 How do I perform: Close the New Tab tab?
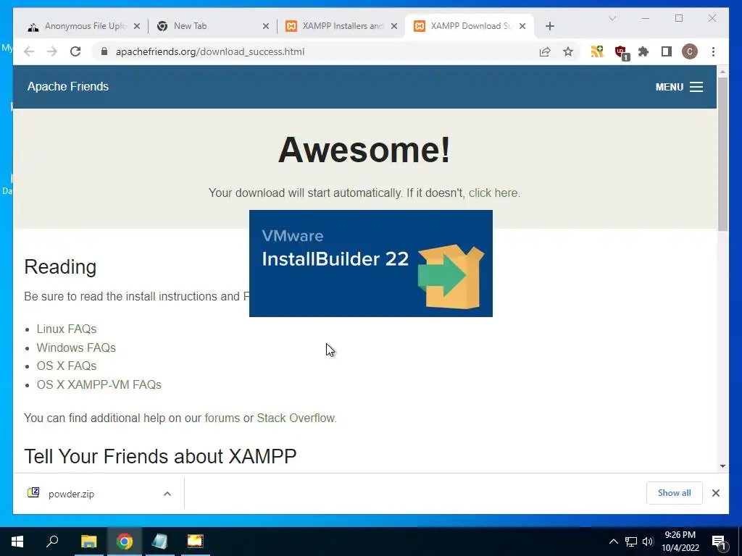click(x=266, y=26)
